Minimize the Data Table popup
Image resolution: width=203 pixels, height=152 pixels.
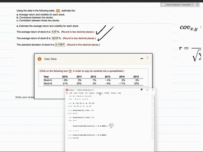pyautogui.click(x=142, y=58)
